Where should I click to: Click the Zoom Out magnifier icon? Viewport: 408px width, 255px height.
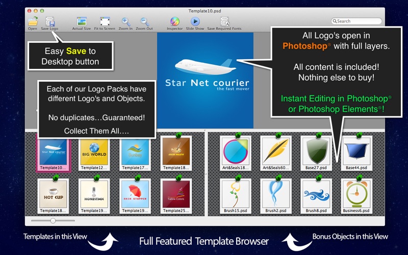click(144, 21)
